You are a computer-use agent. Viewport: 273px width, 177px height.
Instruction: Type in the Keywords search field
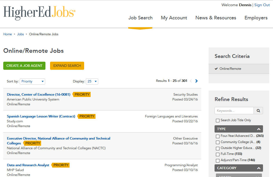pos(234,110)
